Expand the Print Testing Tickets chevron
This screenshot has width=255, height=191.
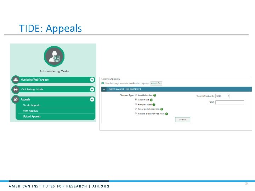92,89
